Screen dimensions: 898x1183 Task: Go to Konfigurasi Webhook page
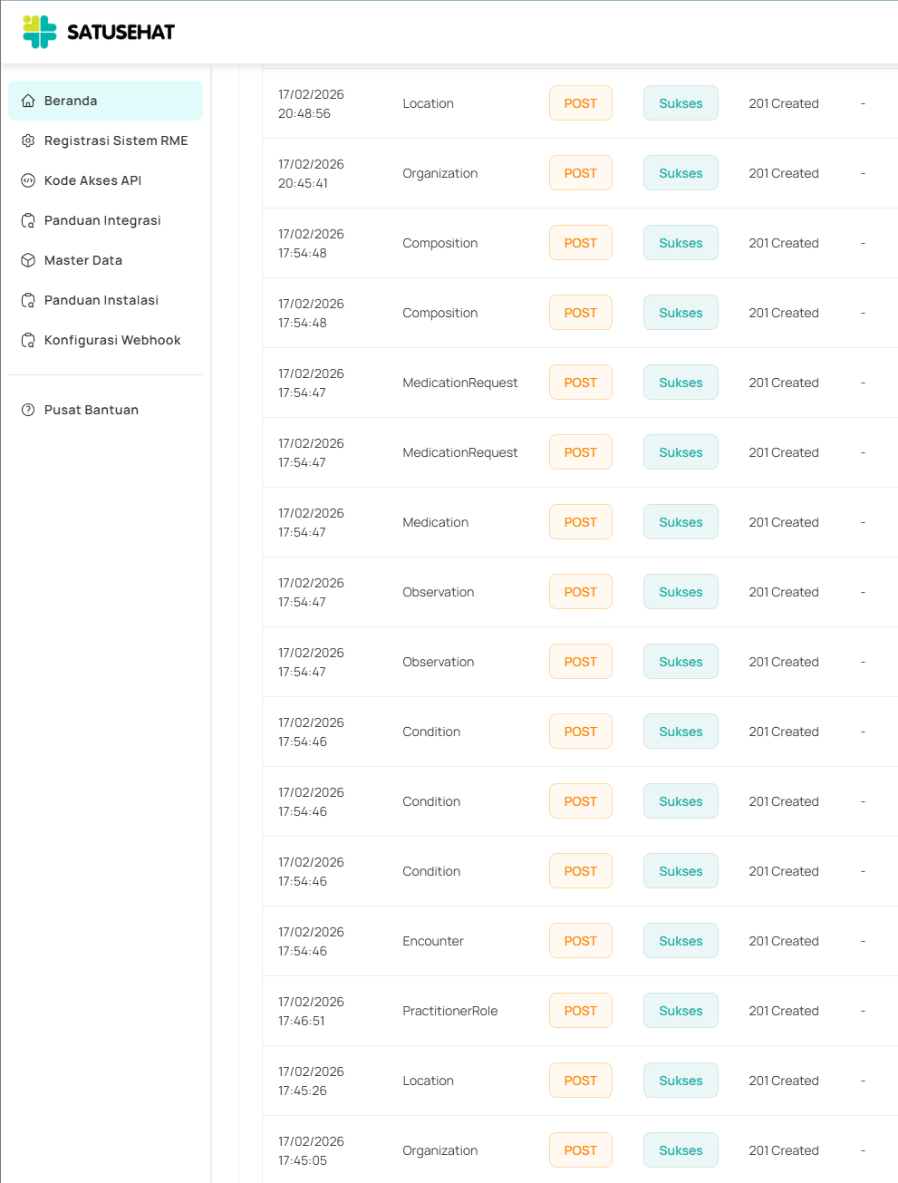click(x=112, y=340)
